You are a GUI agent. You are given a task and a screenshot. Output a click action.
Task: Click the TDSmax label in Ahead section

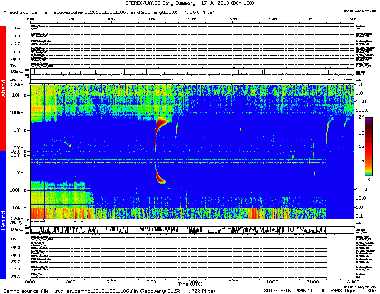click(16, 70)
